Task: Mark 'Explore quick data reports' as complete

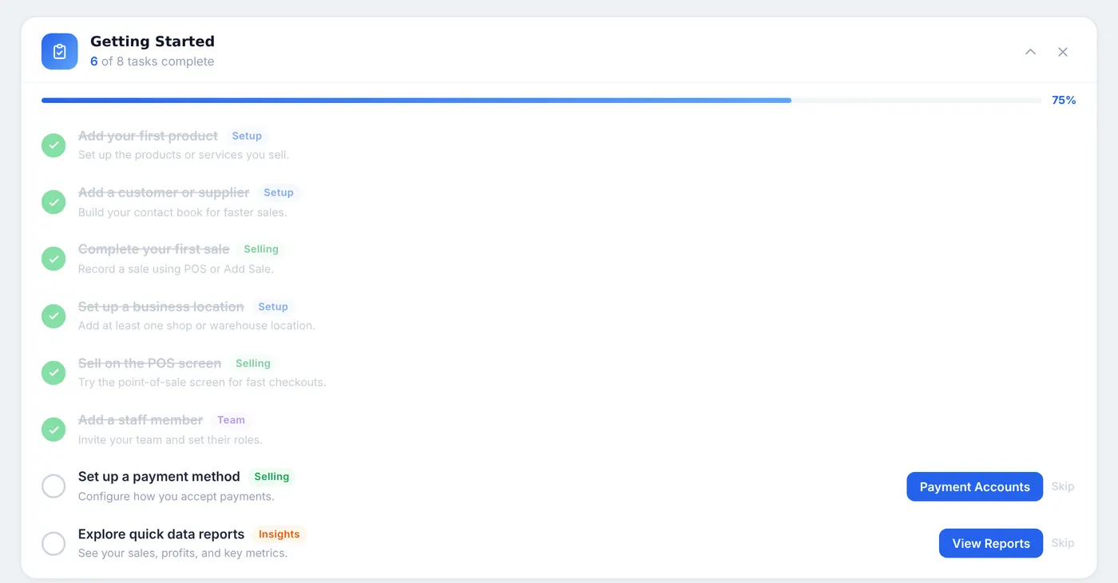Action: (x=54, y=544)
